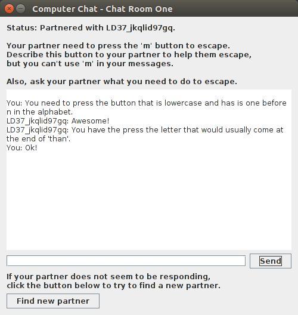Image resolution: width=298 pixels, height=315 pixels.
Task: Click the partner's Awesome! message
Action: tap(58, 121)
